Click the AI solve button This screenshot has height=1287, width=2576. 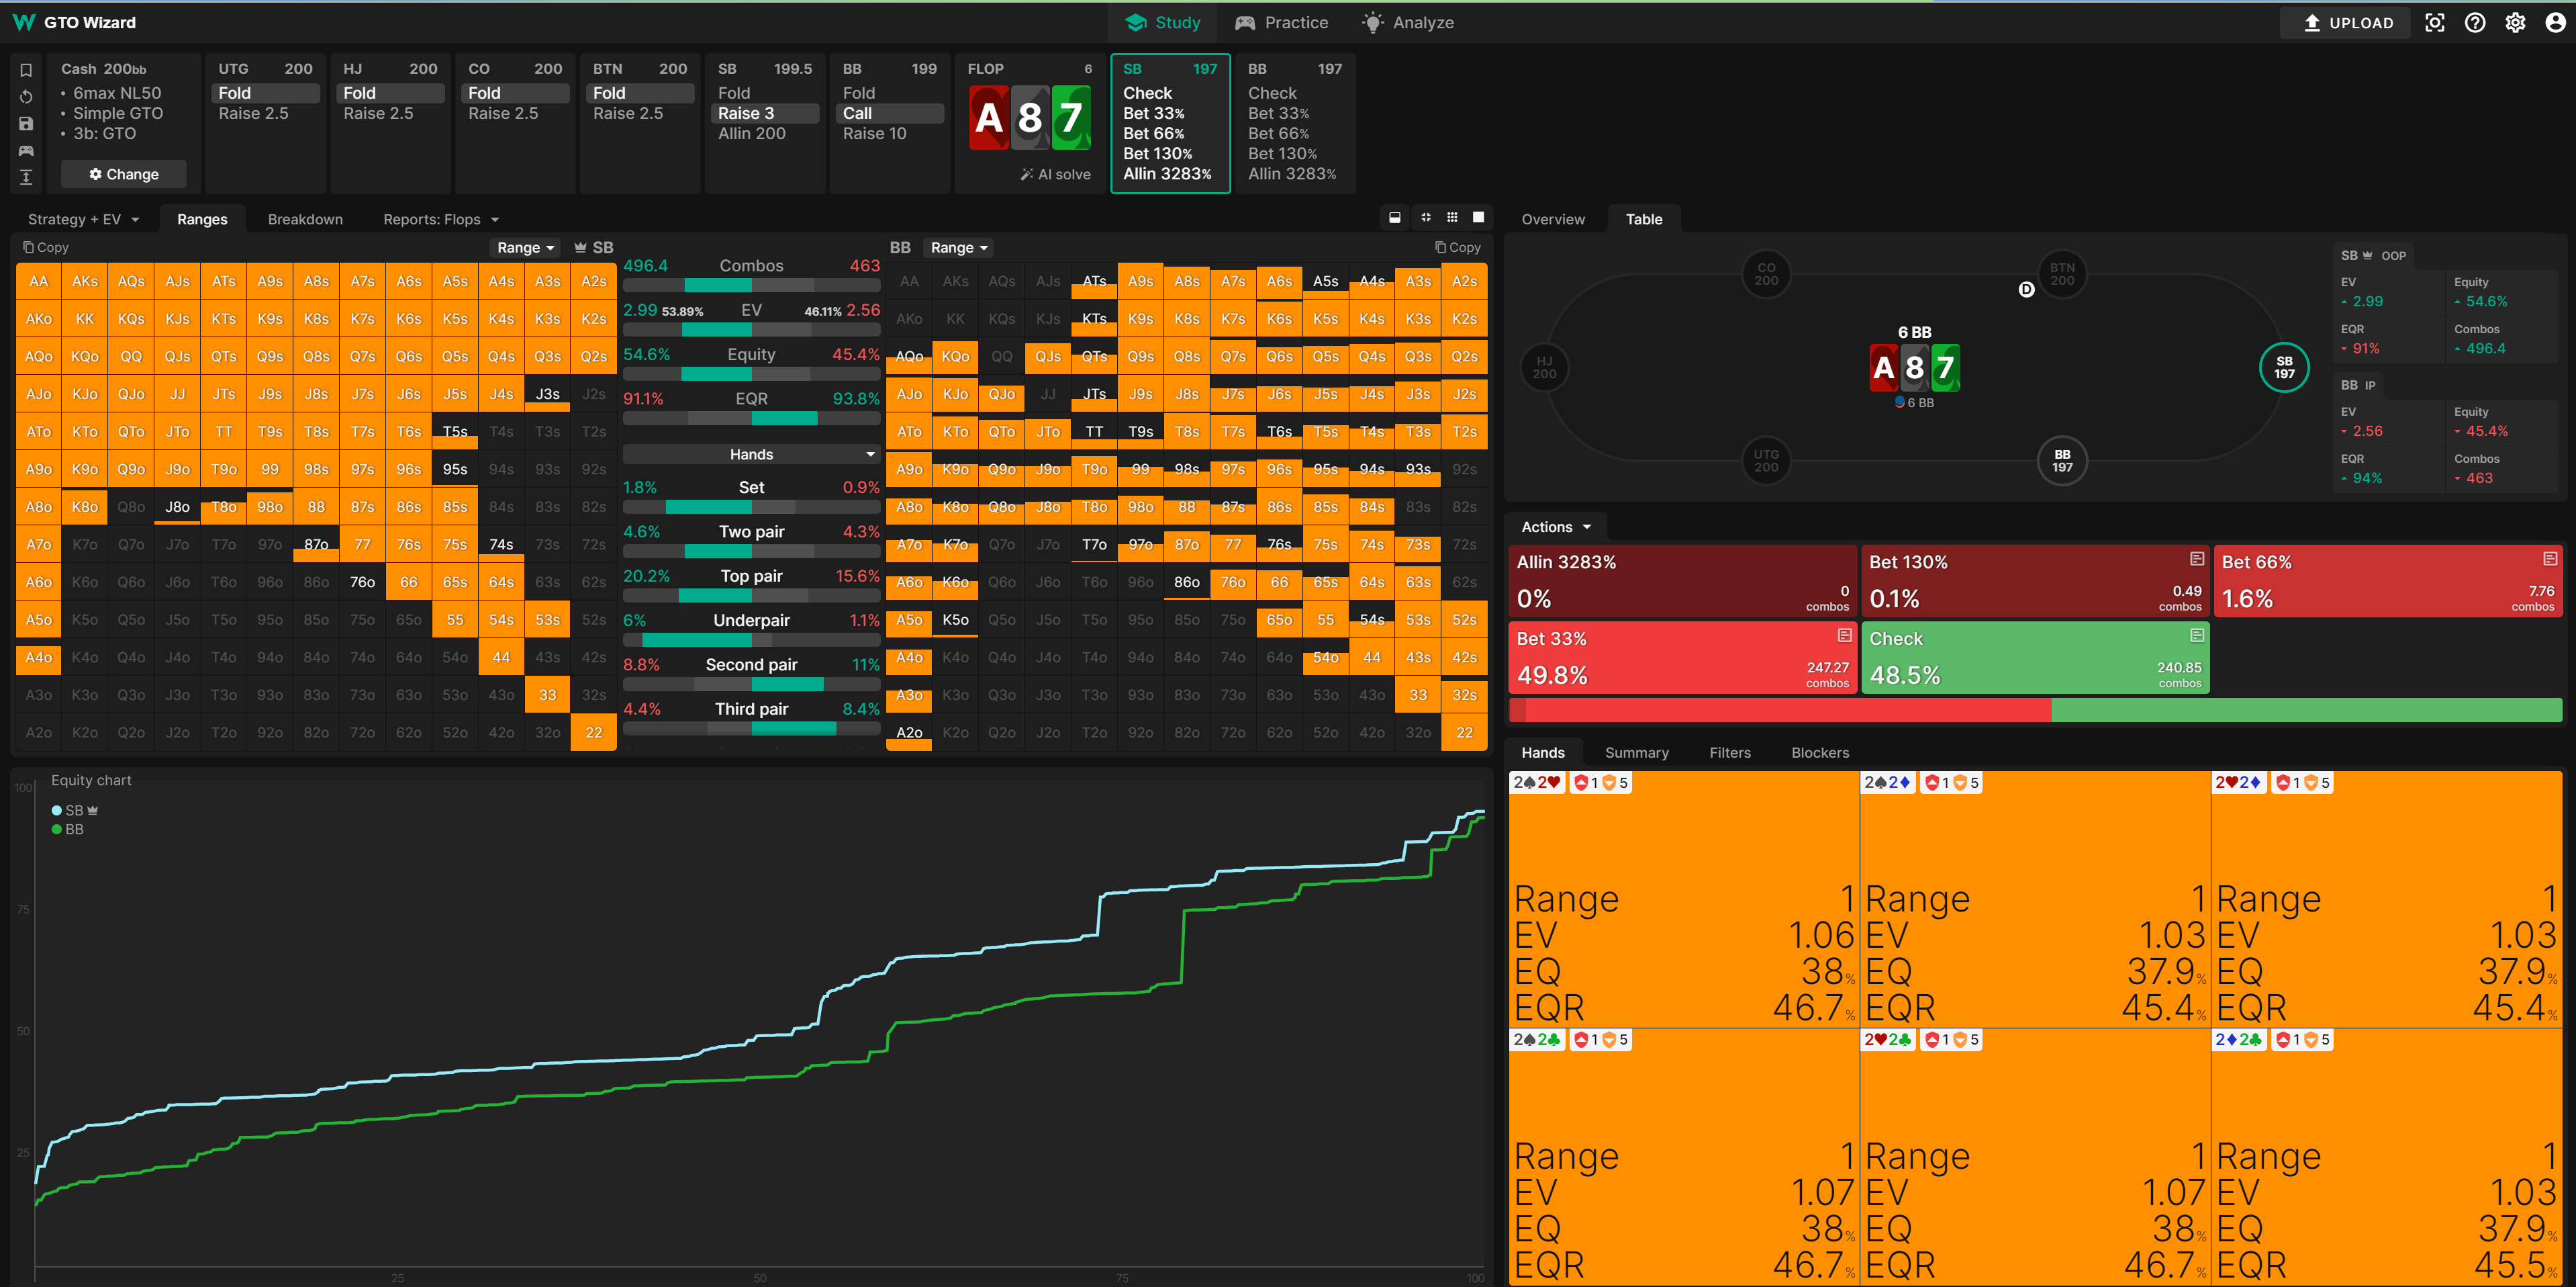point(1055,174)
